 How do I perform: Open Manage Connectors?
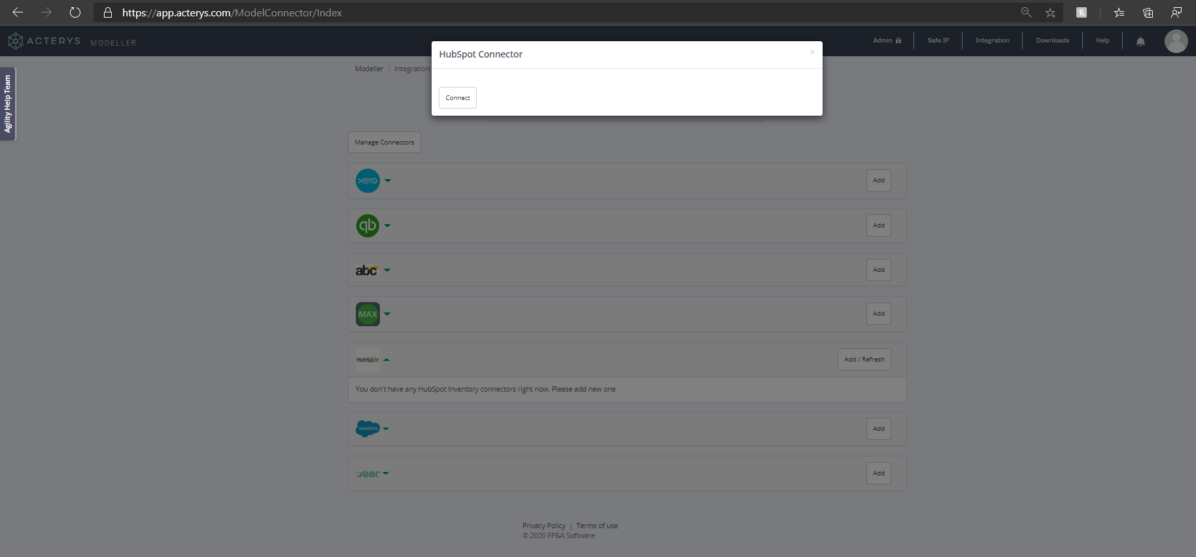384,143
